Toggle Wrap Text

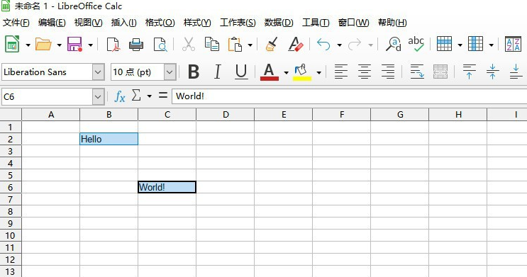pyautogui.click(x=417, y=72)
